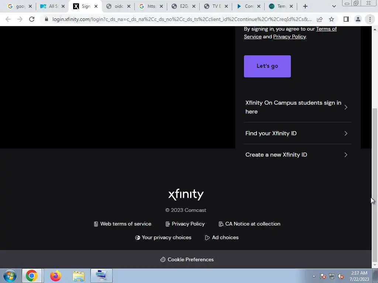Screen dimensions: 378x283
Task: Bookmark this page with the star
Action: tap(331, 19)
